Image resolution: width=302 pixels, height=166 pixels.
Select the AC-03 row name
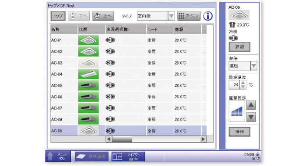point(56,63)
